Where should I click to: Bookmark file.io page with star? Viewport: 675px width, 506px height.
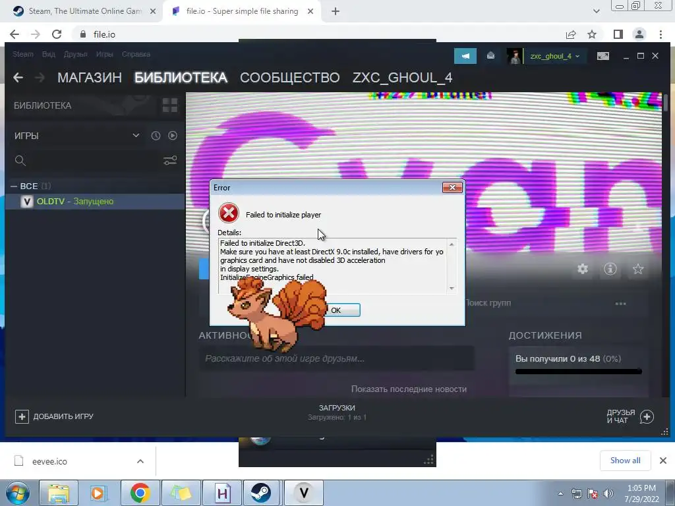click(x=593, y=34)
